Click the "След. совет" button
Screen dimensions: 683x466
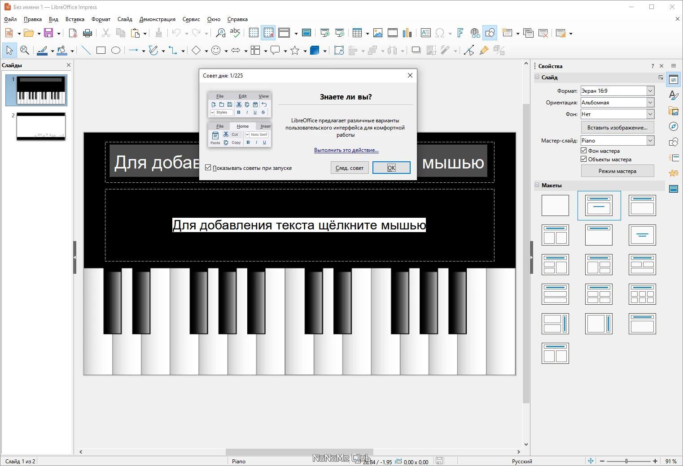pos(350,168)
